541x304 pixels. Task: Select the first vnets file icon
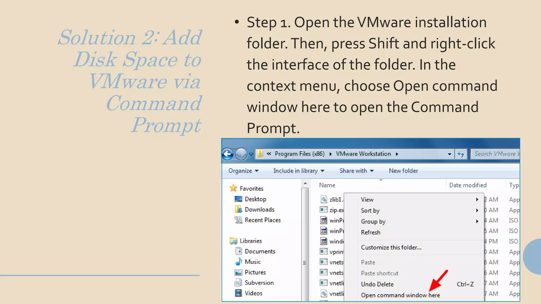324,262
